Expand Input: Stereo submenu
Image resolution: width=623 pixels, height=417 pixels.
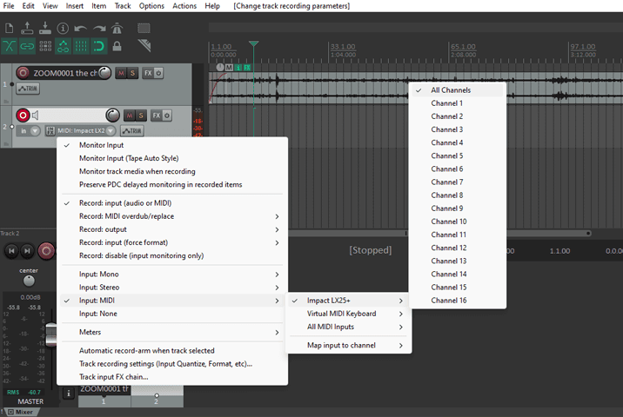[x=172, y=288]
